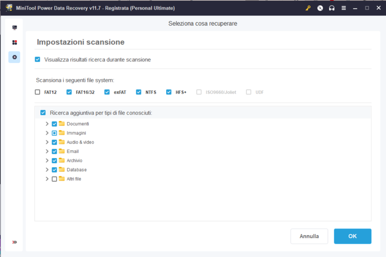Image resolution: width=386 pixels, height=257 pixels.
Task: Open support via the headset icon
Action: (x=332, y=8)
